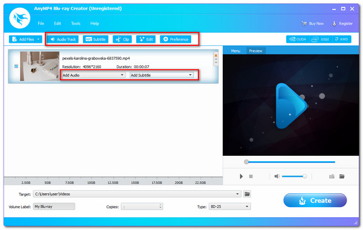This screenshot has height=230, width=363.
Task: Open the Edit effects tool
Action: point(146,39)
